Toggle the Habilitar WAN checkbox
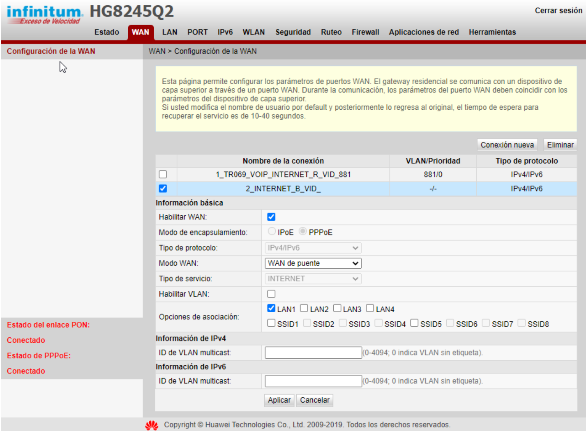586x431 pixels. pyautogui.click(x=271, y=217)
